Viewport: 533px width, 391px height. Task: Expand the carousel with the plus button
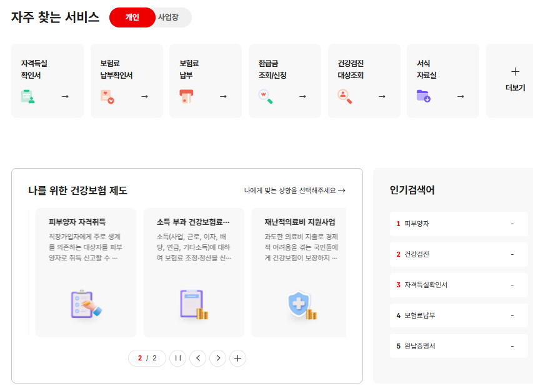[237, 358]
